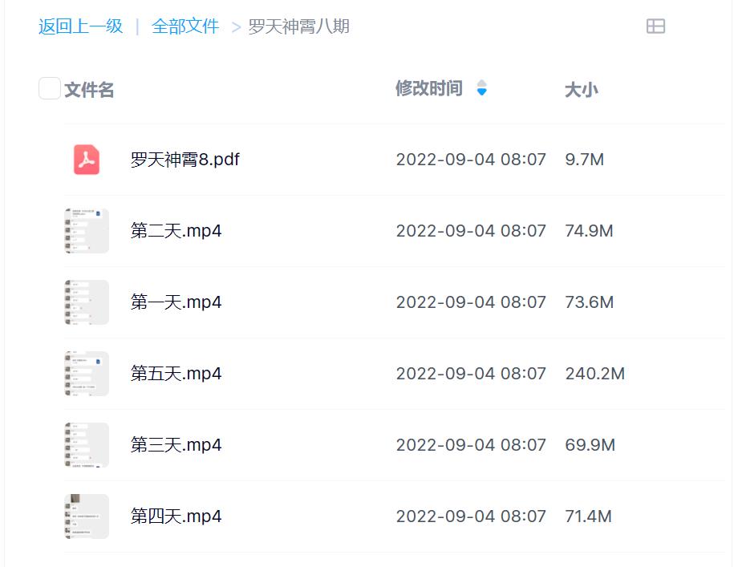Click the video thumbnail icon of 第五天.mp4
This screenshot has height=567, width=734.
[x=86, y=373]
